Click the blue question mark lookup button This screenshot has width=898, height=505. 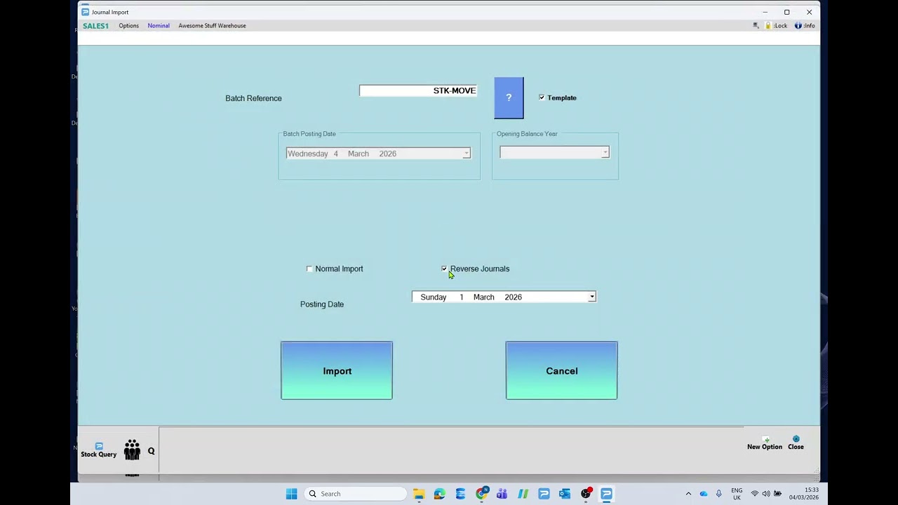(x=509, y=97)
